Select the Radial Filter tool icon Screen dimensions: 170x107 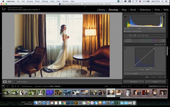[143, 35]
